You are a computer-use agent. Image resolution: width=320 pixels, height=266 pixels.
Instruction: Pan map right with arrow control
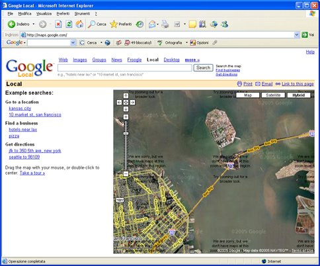[x=132, y=103]
